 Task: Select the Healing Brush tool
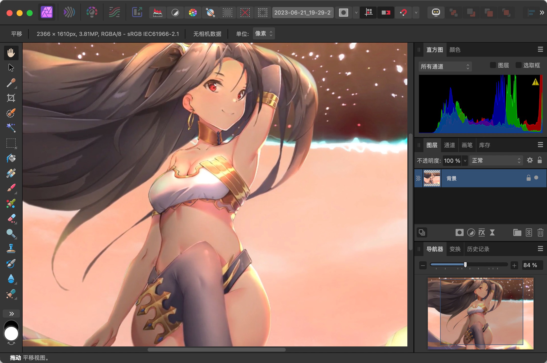tap(11, 294)
